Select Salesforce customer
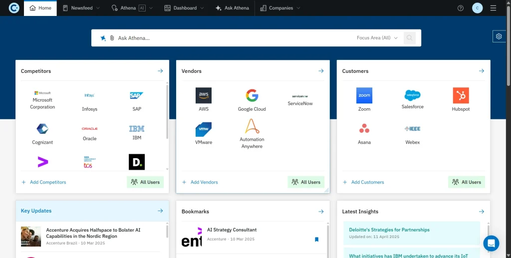The image size is (511, 258). pyautogui.click(x=413, y=100)
